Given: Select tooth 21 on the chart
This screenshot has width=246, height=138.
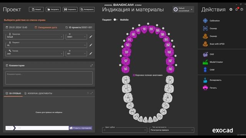Looking at the screenshot, I should coord(151,29).
